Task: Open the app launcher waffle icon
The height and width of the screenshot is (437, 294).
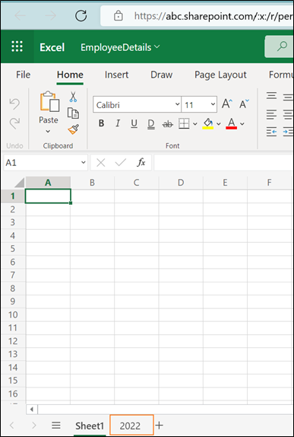Action: pyautogui.click(x=17, y=46)
